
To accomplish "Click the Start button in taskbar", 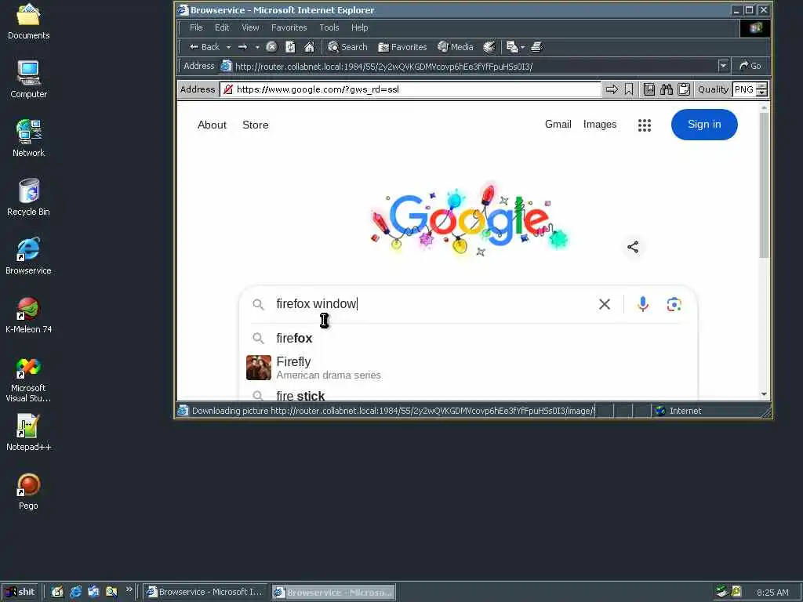I will (x=20, y=593).
